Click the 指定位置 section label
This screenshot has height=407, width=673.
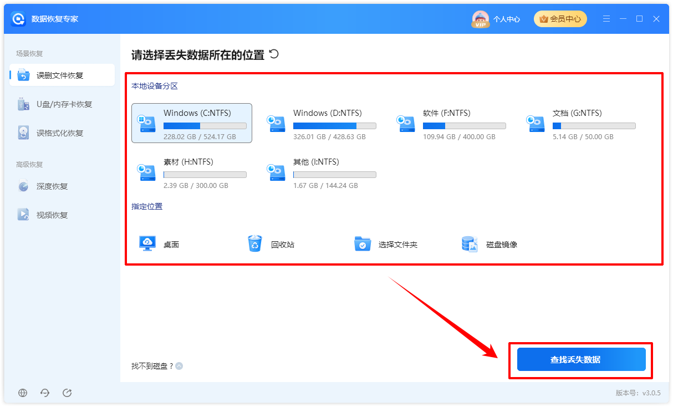147,206
